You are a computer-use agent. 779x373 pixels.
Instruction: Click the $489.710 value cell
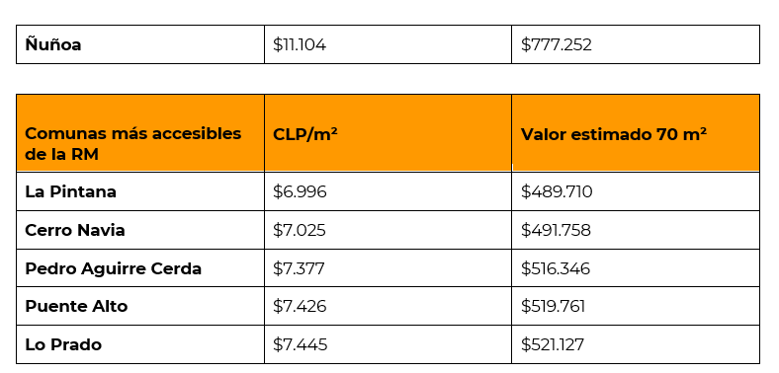coord(636,191)
